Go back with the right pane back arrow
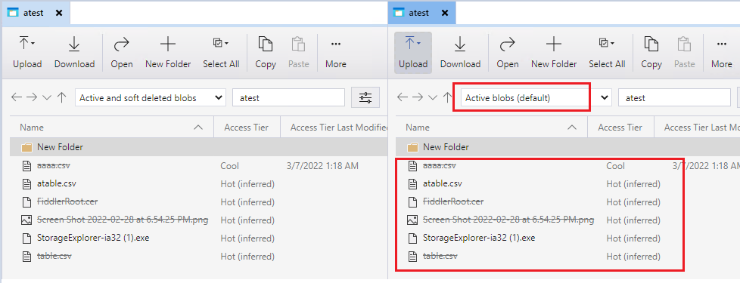This screenshot has width=740, height=283. point(403,97)
